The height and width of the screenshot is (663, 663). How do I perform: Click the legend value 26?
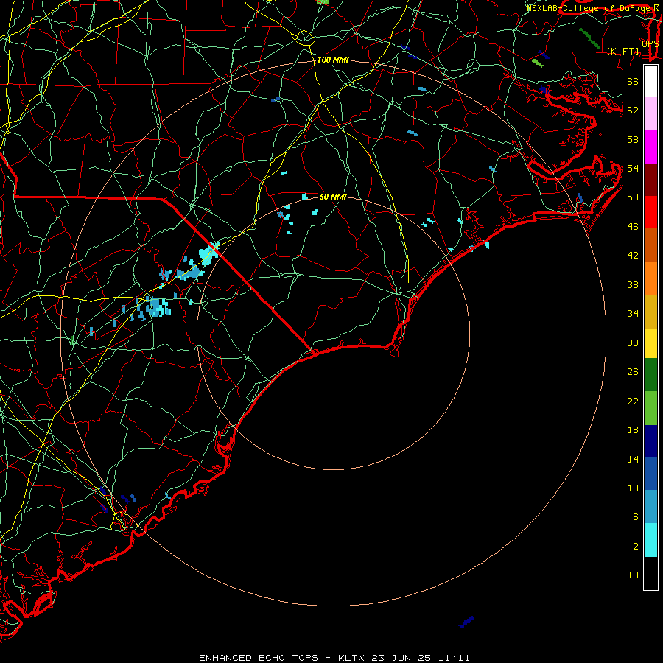pos(633,372)
